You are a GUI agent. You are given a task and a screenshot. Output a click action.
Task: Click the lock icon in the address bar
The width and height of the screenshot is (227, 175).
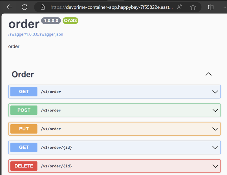pyautogui.click(x=43, y=7)
